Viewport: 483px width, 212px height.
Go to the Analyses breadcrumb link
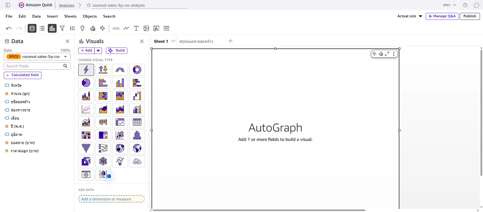(67, 5)
